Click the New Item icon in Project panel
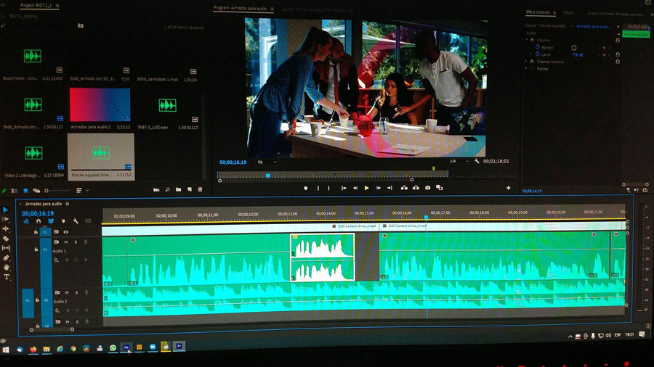Image resolution: width=654 pixels, height=367 pixels. 190,190
